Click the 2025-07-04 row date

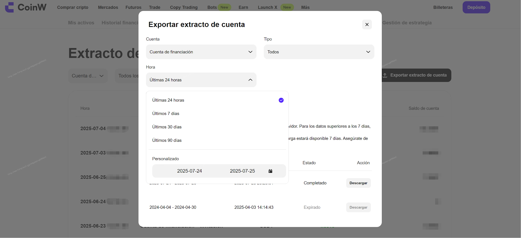point(93,129)
